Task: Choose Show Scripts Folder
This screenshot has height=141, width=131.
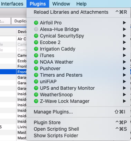Action: [78, 135]
